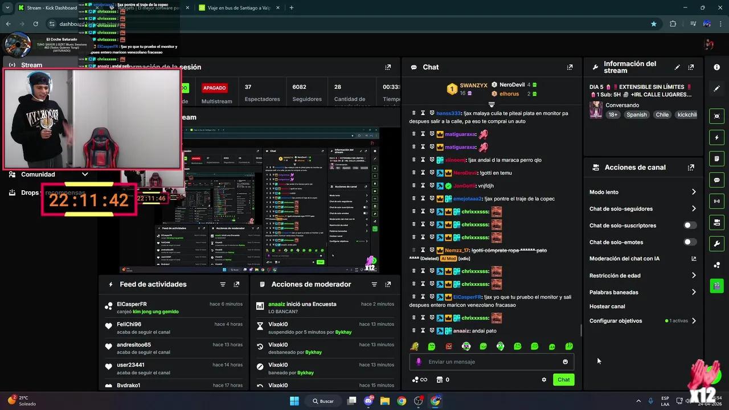The height and width of the screenshot is (410, 729).
Task: Collapse the chat leaderboard arrow
Action: tap(491, 105)
